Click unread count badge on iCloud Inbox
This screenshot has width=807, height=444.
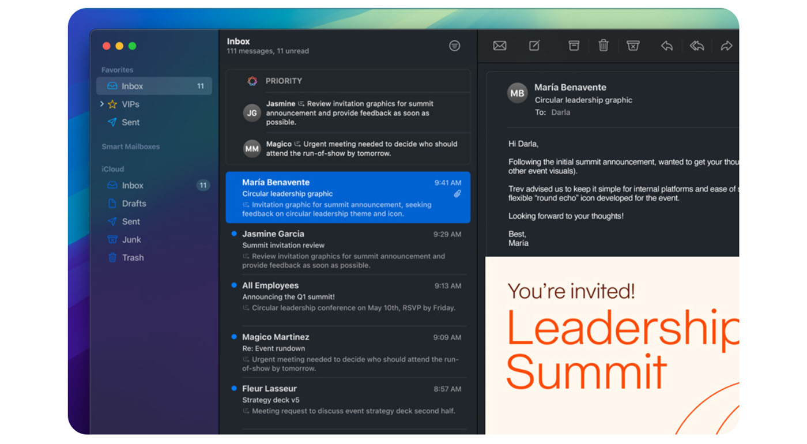click(203, 185)
